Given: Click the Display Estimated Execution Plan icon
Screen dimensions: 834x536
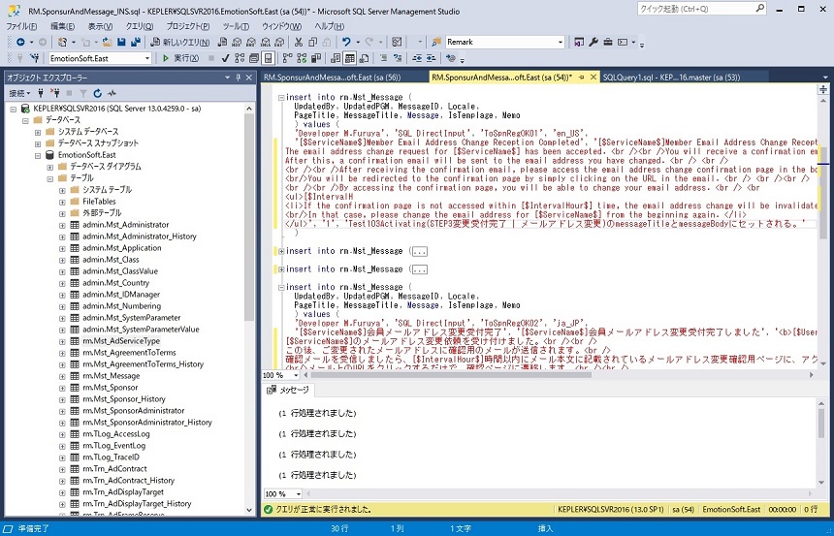Looking at the screenshot, I should coord(240,58).
